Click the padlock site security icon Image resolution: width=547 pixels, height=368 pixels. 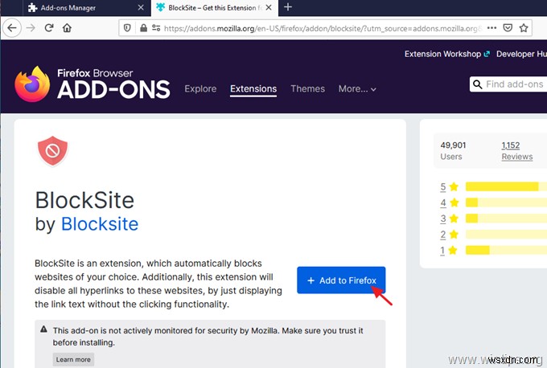143,27
